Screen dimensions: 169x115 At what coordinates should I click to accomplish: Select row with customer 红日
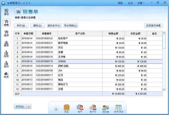coord(88,75)
